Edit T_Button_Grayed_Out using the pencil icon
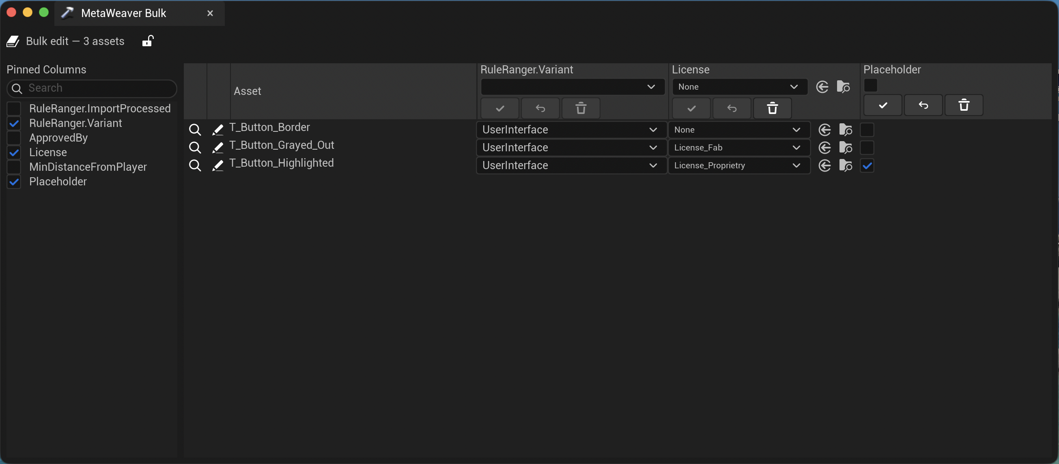 coord(217,148)
